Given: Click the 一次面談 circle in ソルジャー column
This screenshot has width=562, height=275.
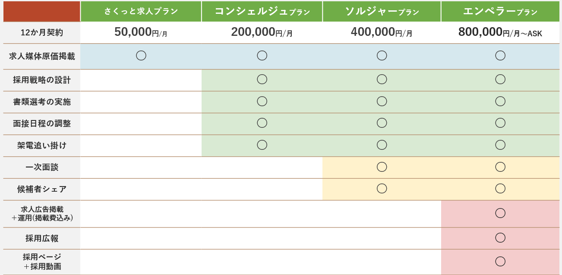Looking at the screenshot, I should click(382, 167).
